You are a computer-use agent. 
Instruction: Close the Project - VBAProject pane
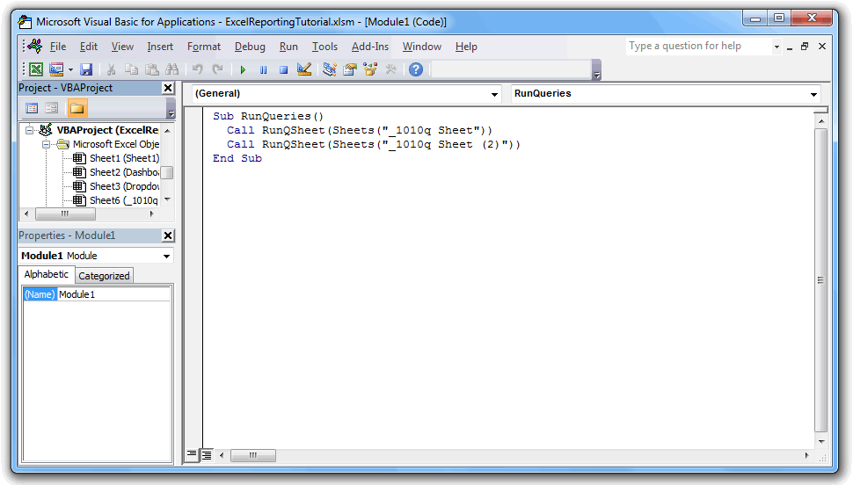point(168,88)
